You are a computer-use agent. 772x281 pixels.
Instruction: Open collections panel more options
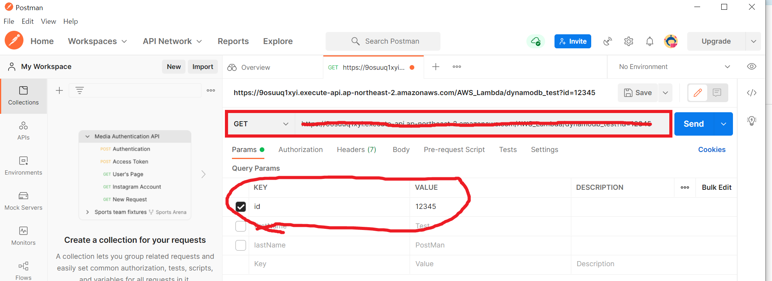[211, 90]
